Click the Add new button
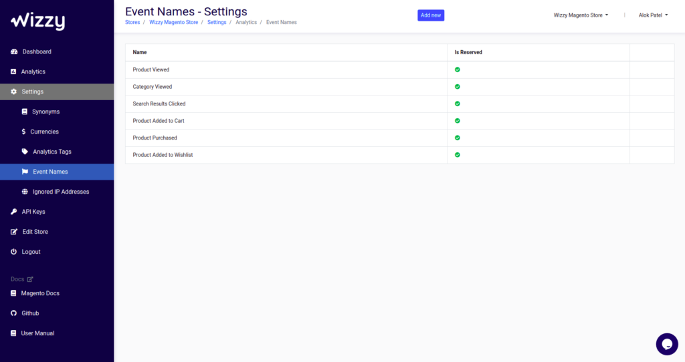Image resolution: width=685 pixels, height=362 pixels. [431, 15]
